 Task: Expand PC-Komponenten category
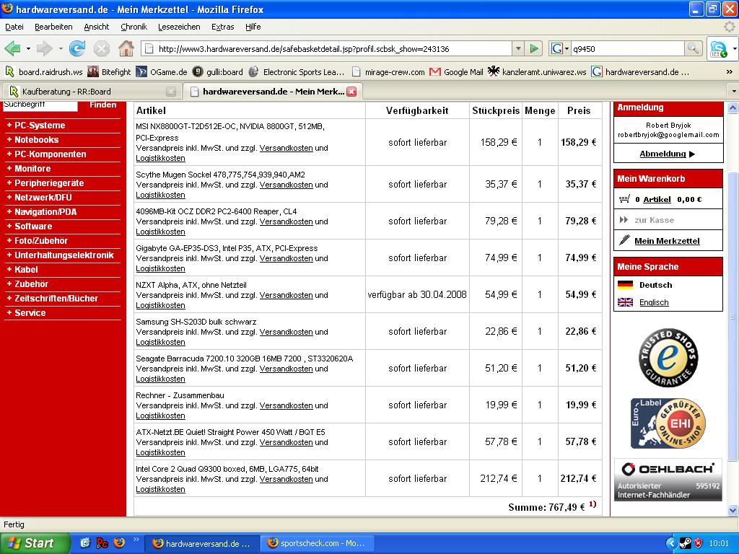coord(50,154)
